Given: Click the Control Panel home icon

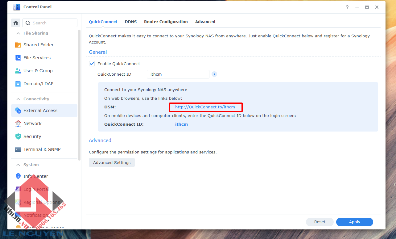Looking at the screenshot, I should coord(16,23).
